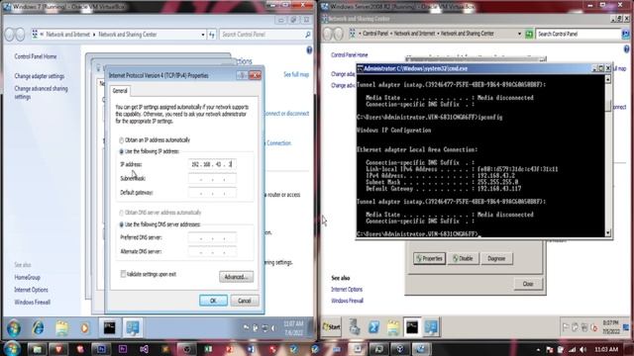The width and height of the screenshot is (634, 356).
Task: Click the Server 2008 Start button
Action: 331,327
